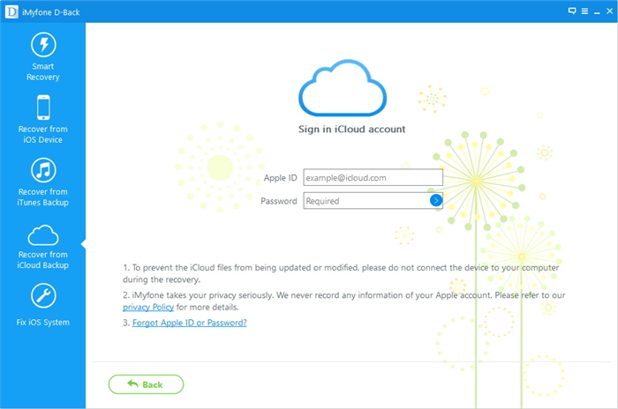Click the feedback speech bubble icon in title bar
Viewport: 618px width, 409px height.
pyautogui.click(x=572, y=11)
